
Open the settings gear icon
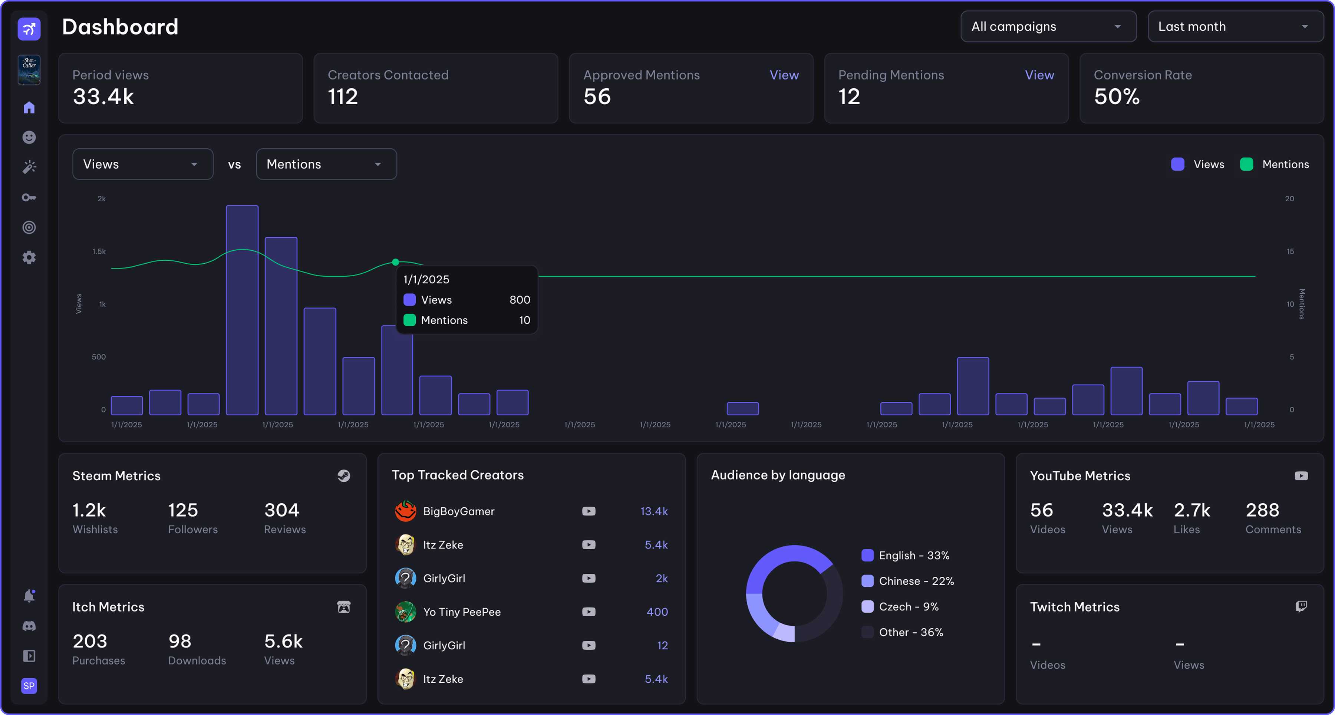click(29, 257)
